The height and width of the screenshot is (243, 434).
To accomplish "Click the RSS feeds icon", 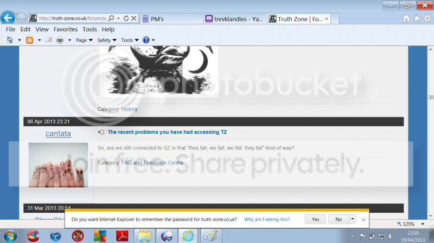I will (x=30, y=40).
